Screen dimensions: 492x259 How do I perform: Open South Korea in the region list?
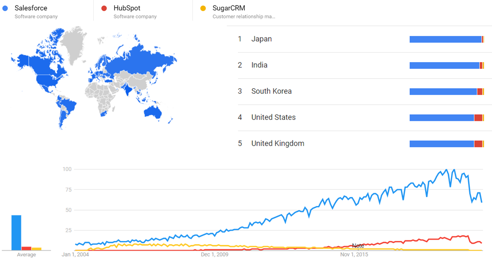pos(271,91)
